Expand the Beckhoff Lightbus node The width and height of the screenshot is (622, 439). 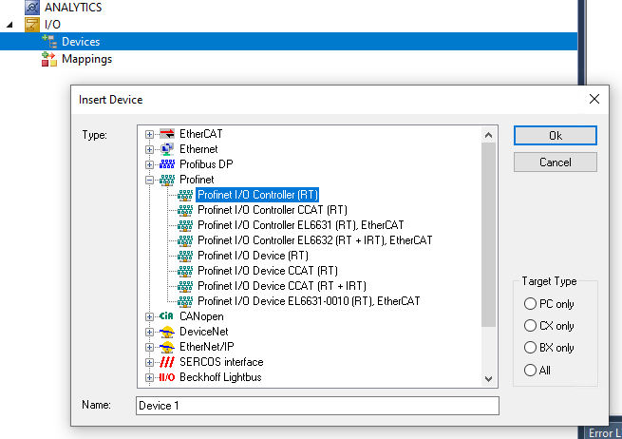149,377
